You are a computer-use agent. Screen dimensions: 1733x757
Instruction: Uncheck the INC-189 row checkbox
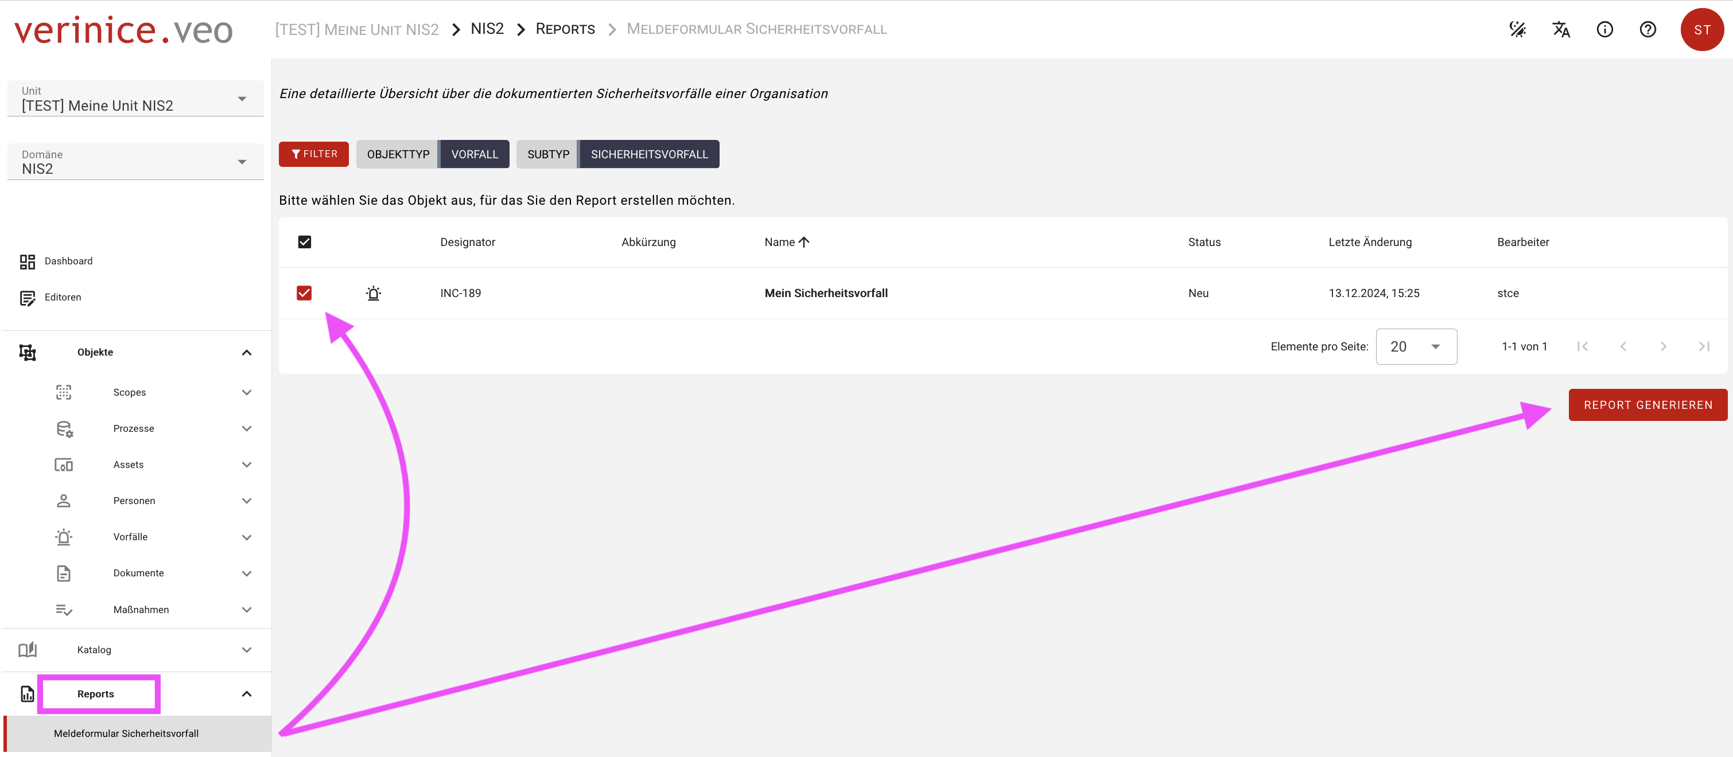tap(304, 293)
